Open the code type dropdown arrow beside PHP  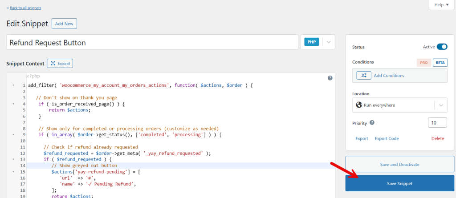pos(329,42)
